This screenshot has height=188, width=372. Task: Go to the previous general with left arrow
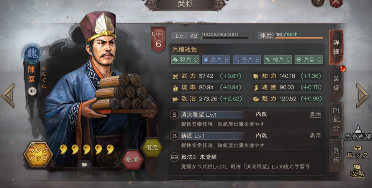pyautogui.click(x=8, y=96)
